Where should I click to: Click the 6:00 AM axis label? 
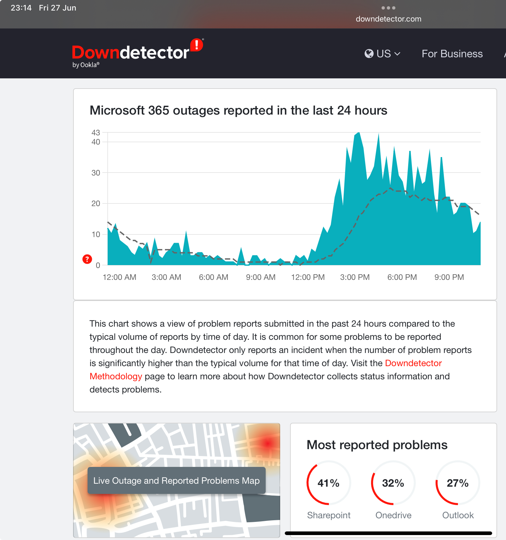(x=213, y=277)
